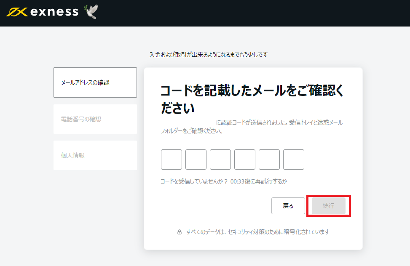Click the first verification code box
410x266 pixels.
(172, 160)
